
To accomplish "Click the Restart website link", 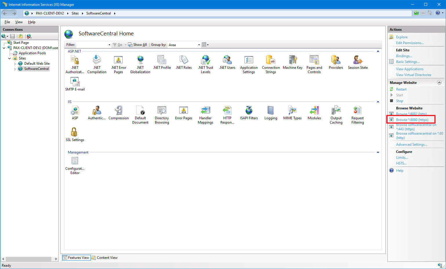I will pos(401,89).
